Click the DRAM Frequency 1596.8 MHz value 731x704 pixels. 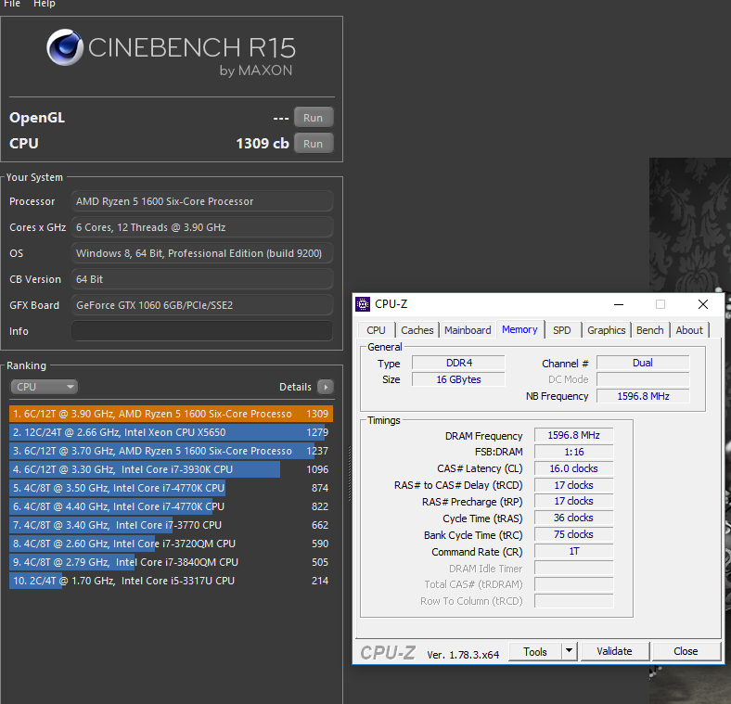[x=574, y=435]
